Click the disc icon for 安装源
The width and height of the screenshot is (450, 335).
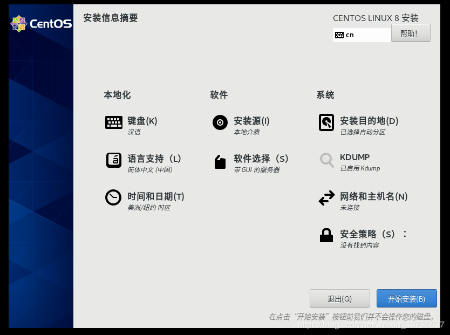tap(220, 122)
